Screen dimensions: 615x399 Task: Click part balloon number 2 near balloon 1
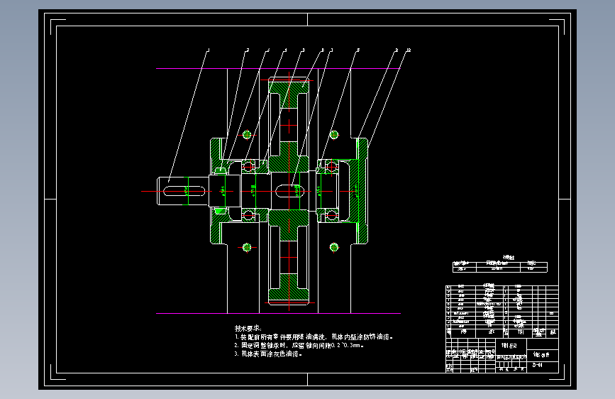pyautogui.click(x=247, y=50)
